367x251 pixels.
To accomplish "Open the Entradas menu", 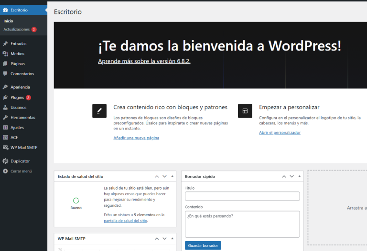I will 23,44.
